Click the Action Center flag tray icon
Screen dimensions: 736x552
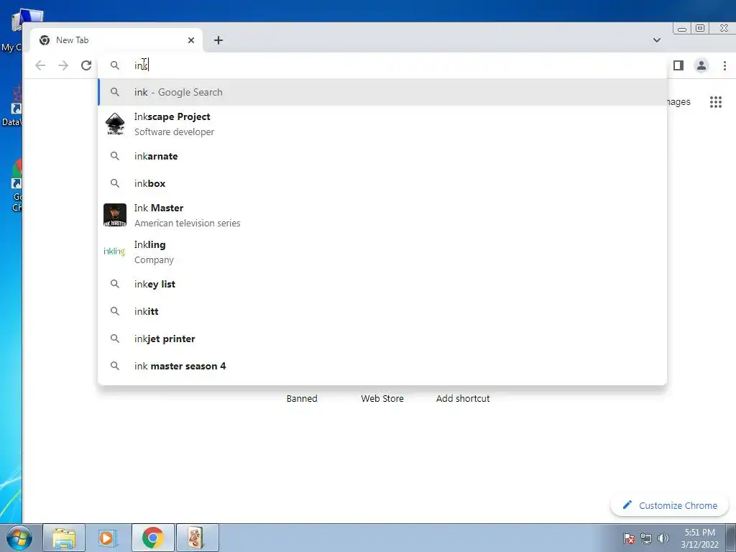629,538
